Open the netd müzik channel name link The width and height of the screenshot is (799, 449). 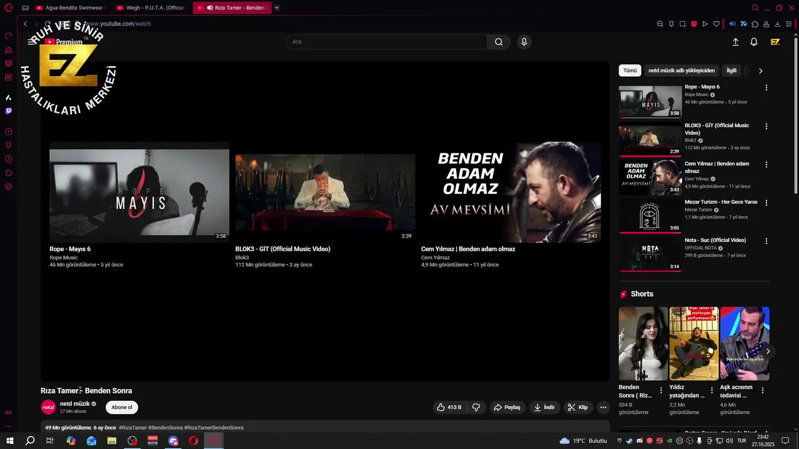[75, 403]
